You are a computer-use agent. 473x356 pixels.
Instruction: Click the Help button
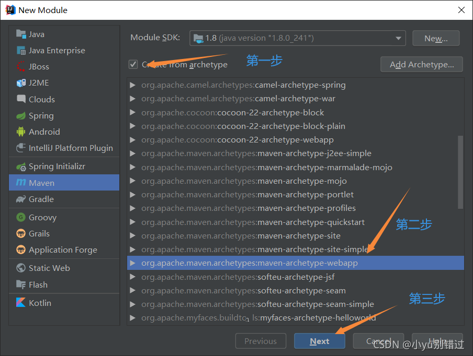[x=437, y=341]
